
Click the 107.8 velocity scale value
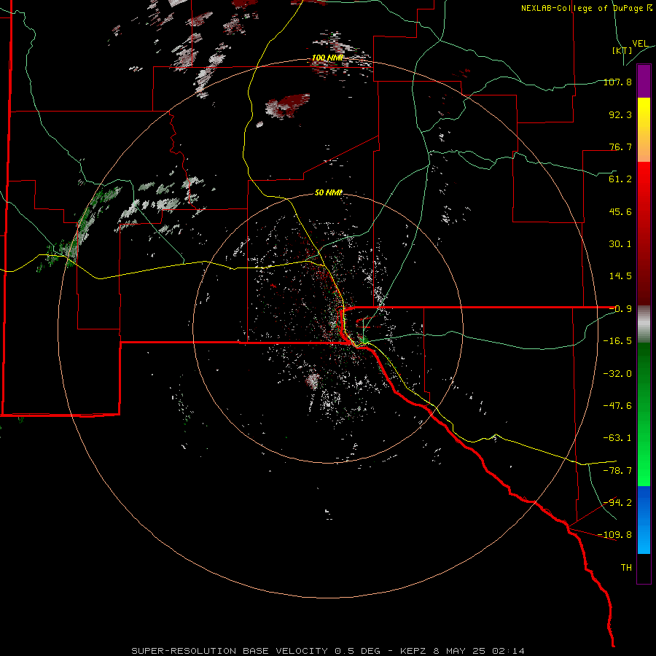coord(617,82)
